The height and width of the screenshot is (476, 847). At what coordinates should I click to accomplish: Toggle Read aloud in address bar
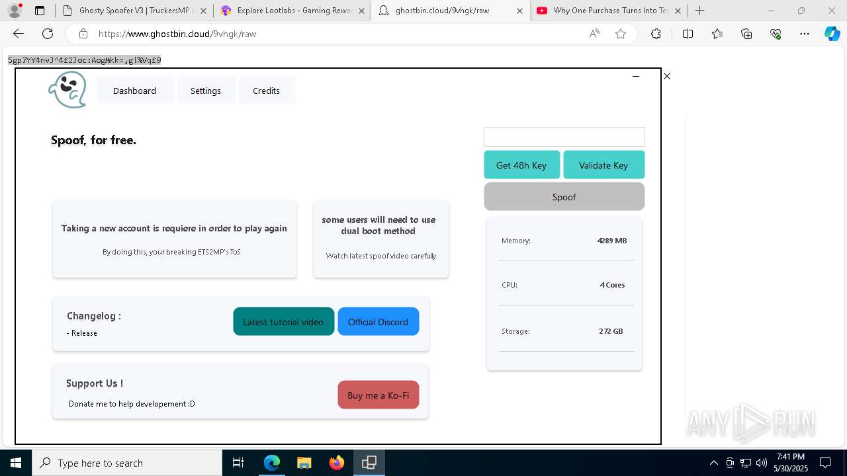(594, 34)
